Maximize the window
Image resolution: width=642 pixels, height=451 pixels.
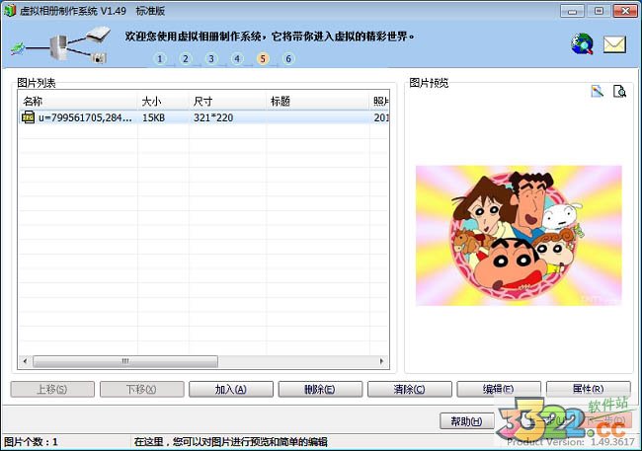coord(599,11)
